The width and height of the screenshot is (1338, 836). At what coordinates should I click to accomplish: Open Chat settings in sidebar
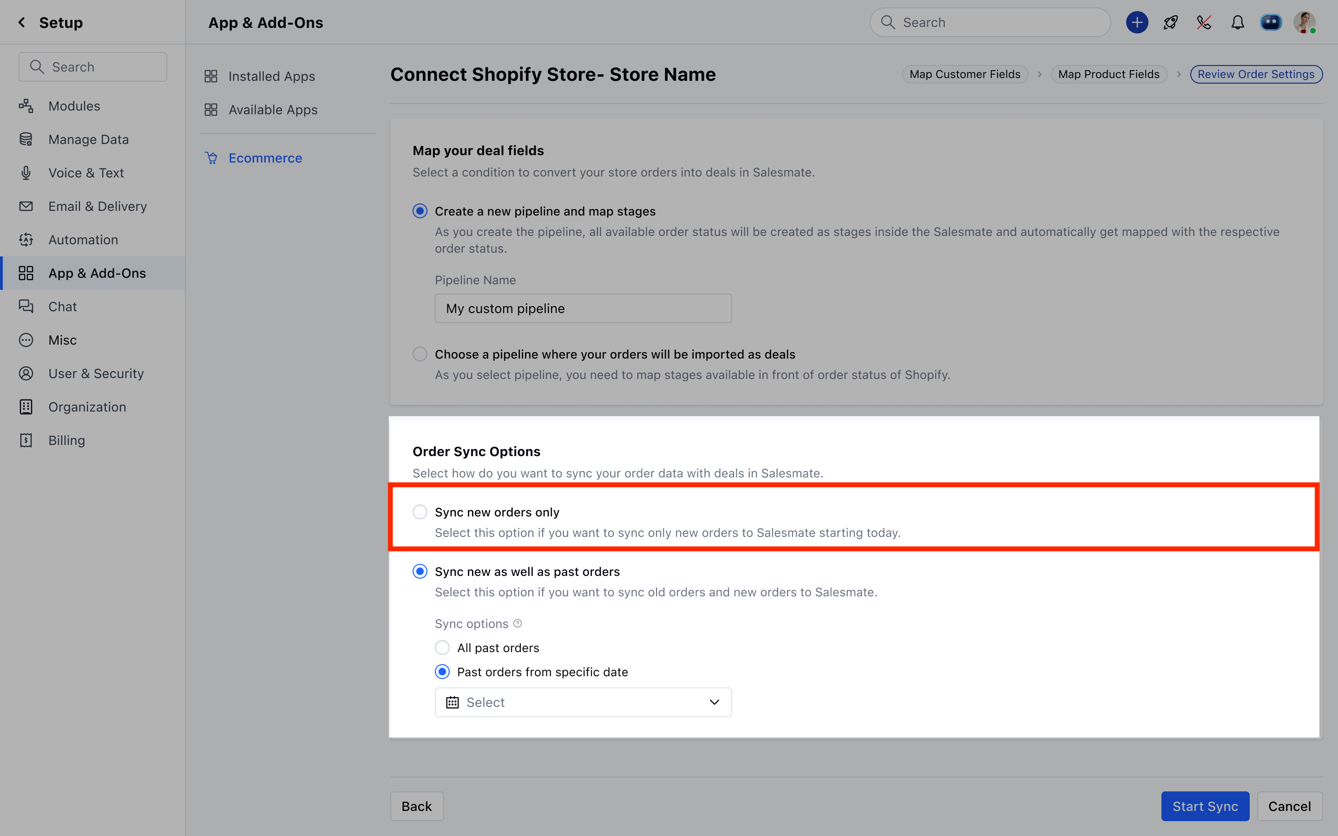(62, 307)
